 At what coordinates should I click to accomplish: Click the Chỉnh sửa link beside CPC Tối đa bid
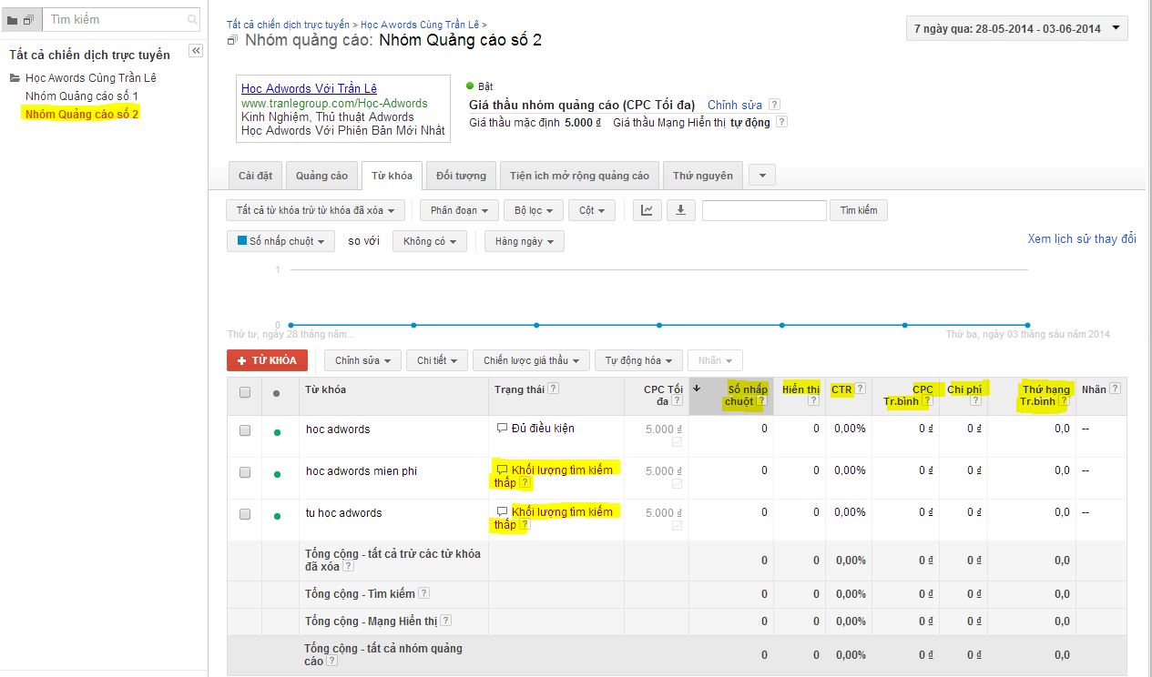click(735, 106)
